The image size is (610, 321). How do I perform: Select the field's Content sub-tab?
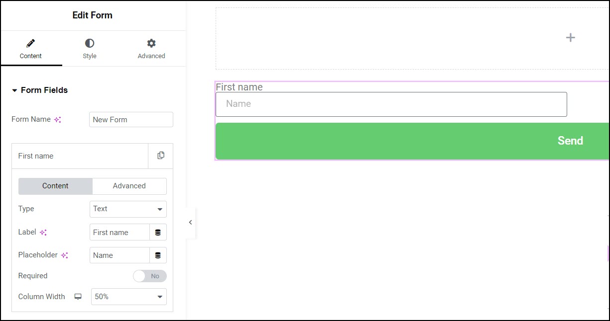pos(55,186)
